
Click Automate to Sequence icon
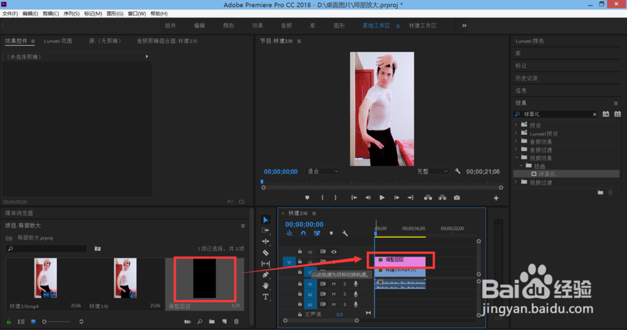[187, 322]
